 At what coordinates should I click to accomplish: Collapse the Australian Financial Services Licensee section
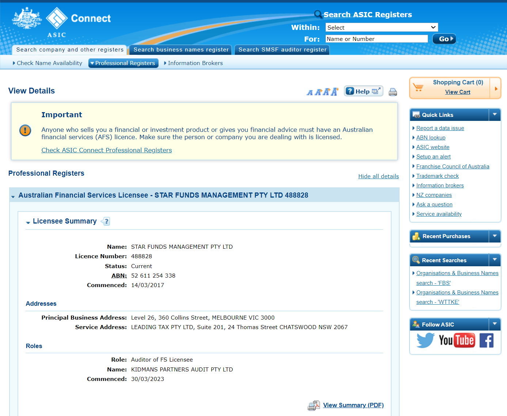(13, 196)
